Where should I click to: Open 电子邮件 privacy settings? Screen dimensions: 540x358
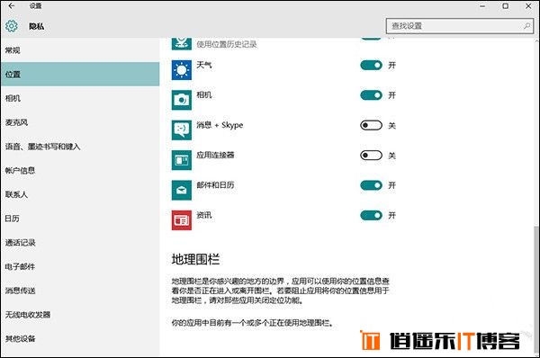pyautogui.click(x=80, y=266)
